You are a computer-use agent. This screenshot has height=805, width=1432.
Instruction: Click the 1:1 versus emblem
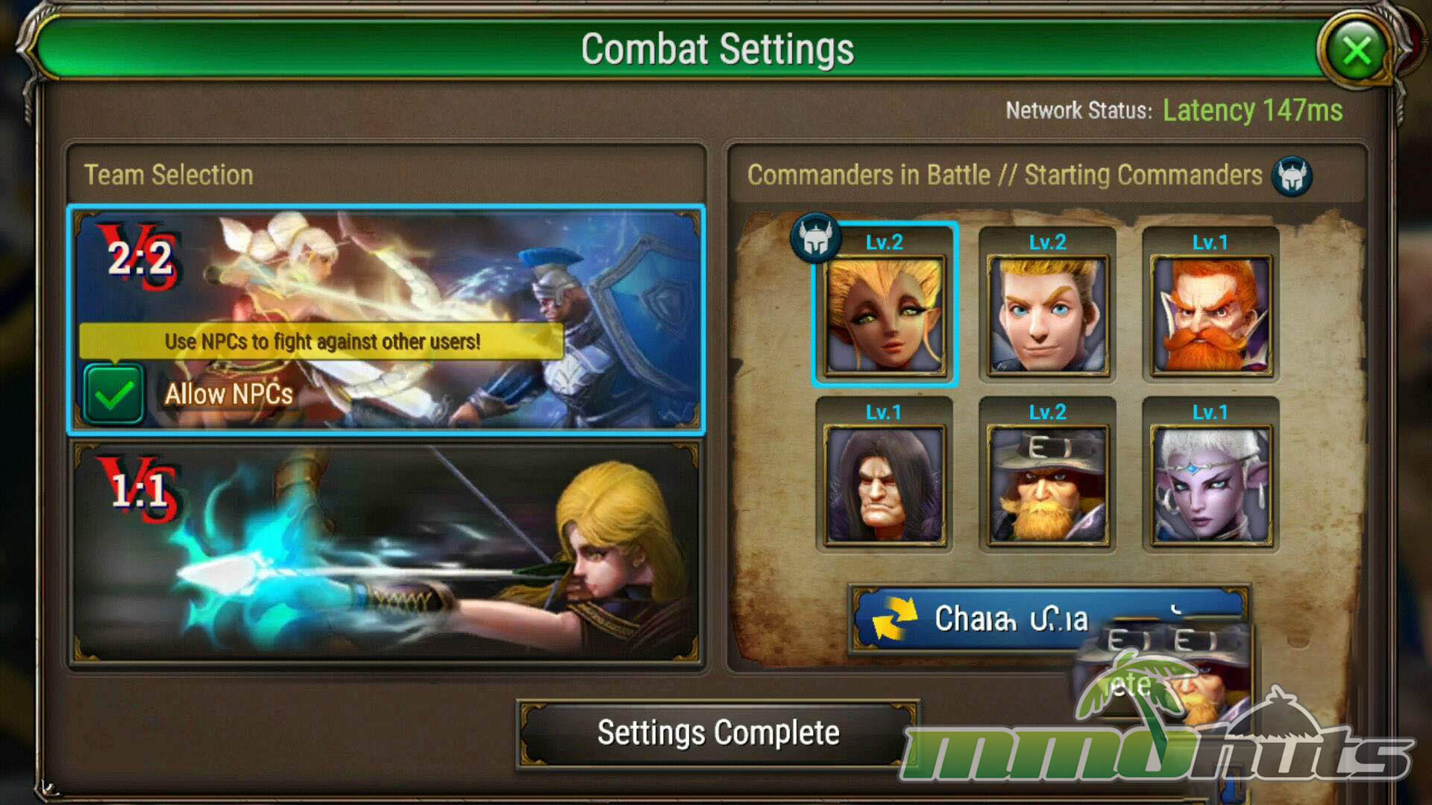click(139, 490)
